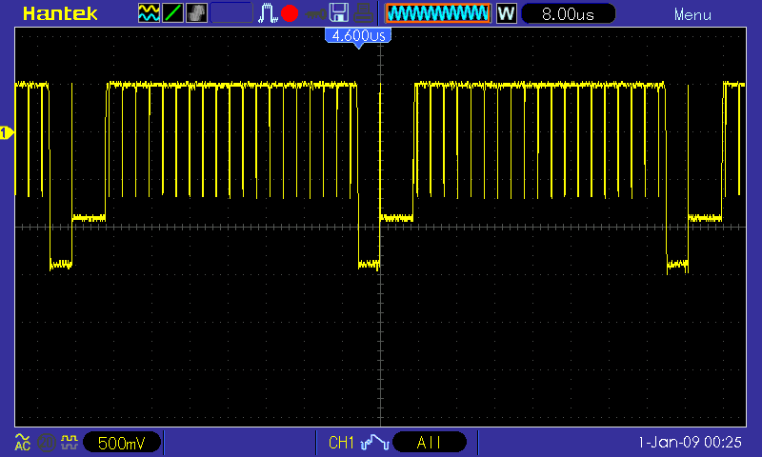This screenshot has width=762, height=457.
Task: Click the red record/stop indicator
Action: click(290, 13)
